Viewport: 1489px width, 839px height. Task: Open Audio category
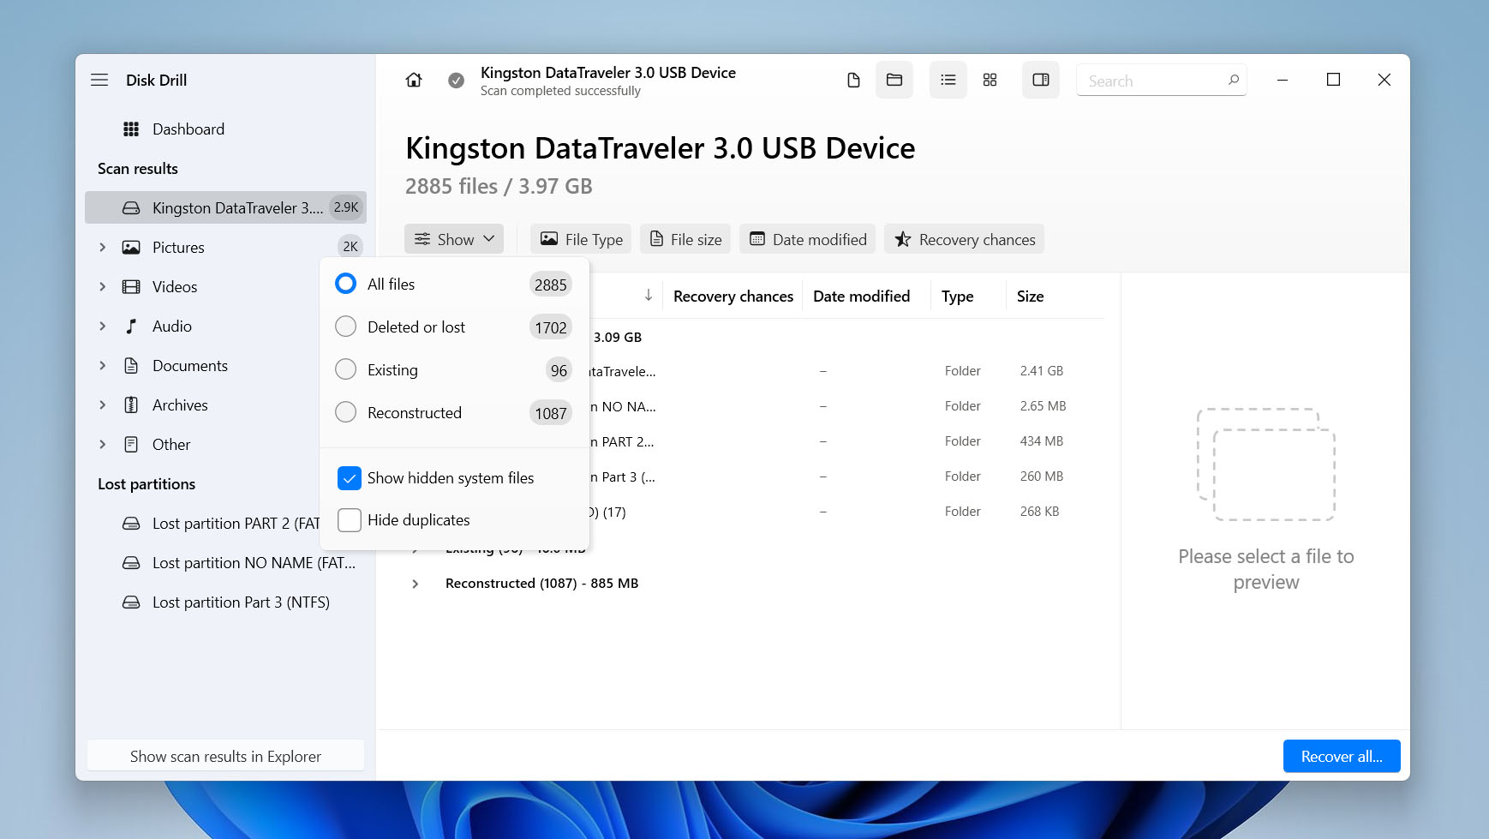tap(171, 327)
